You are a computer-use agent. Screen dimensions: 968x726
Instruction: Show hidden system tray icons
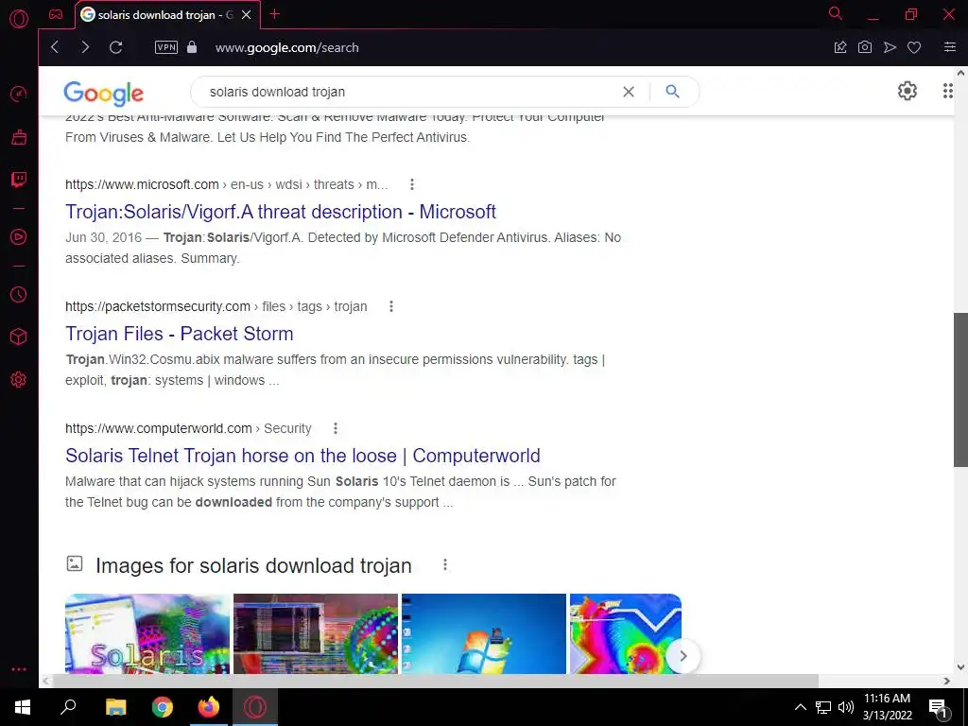tap(800, 707)
